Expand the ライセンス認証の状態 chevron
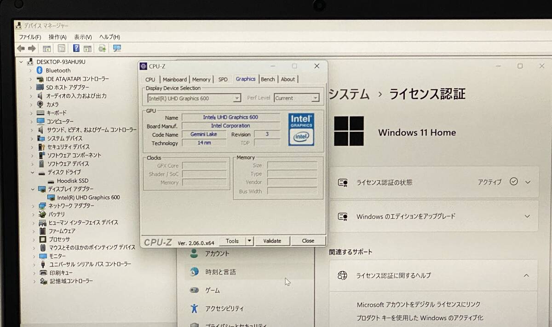The width and height of the screenshot is (552, 327). click(528, 182)
